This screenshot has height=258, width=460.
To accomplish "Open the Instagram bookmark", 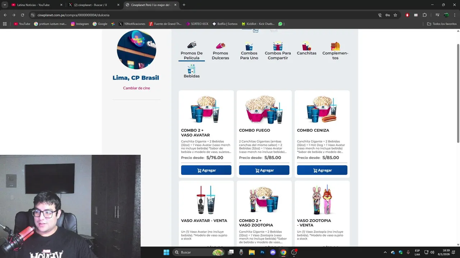I will [80, 24].
